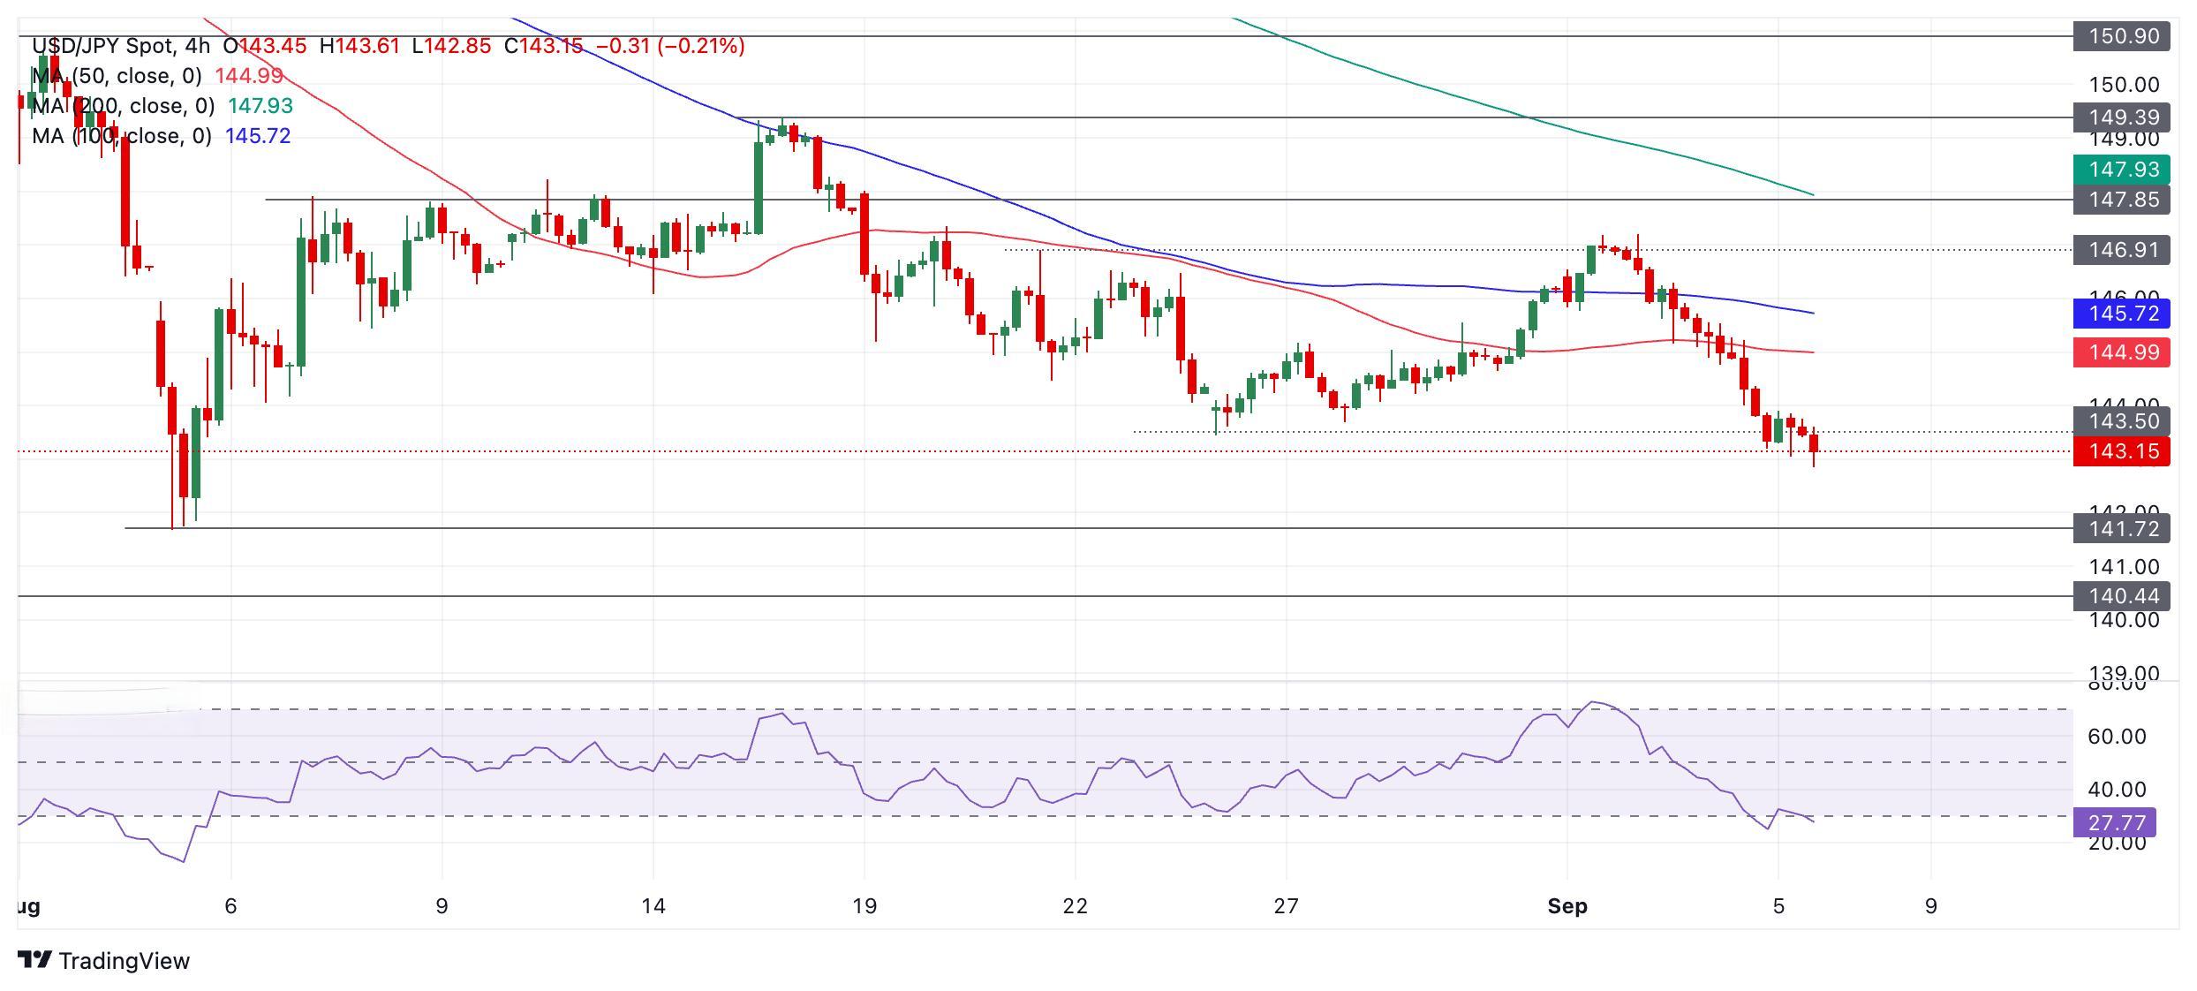Click the USD/JPY Spot 4h title

coord(121,46)
